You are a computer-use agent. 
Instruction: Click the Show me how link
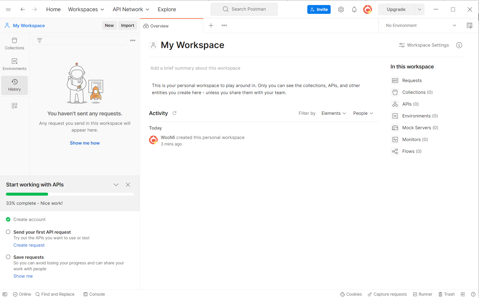(85, 143)
